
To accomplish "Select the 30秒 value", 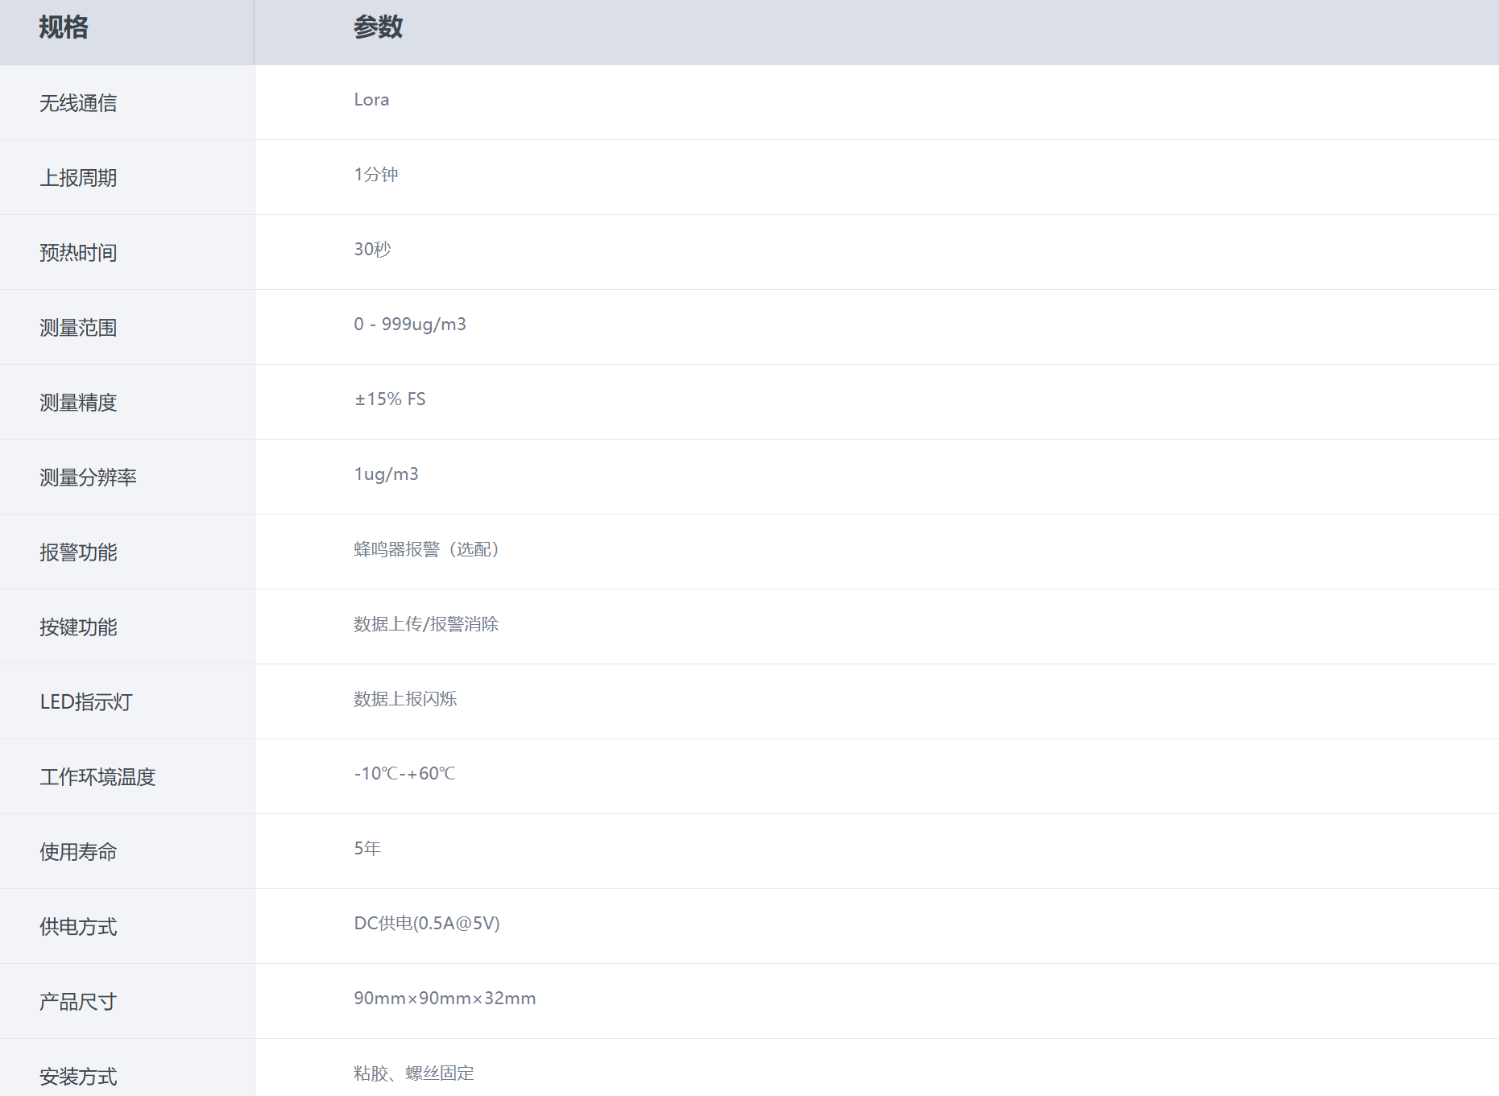I will point(372,250).
